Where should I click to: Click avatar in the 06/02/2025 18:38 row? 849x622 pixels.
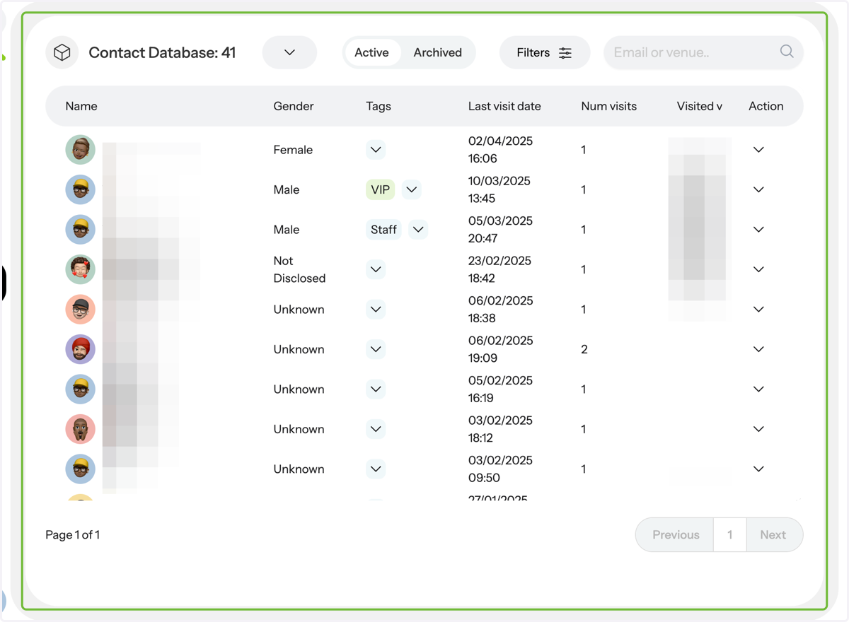pos(81,310)
